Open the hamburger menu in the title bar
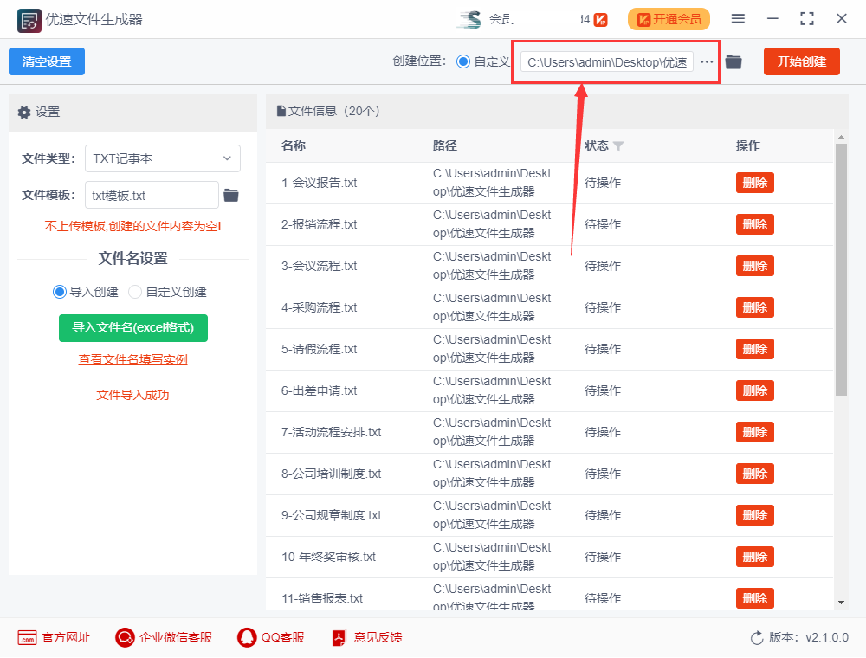 coord(738,18)
